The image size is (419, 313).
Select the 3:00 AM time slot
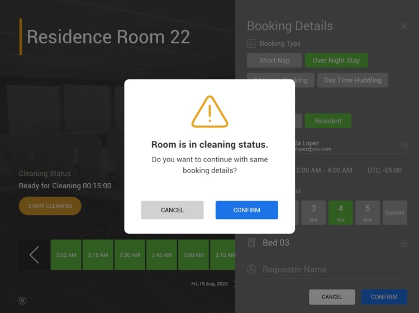point(193,255)
